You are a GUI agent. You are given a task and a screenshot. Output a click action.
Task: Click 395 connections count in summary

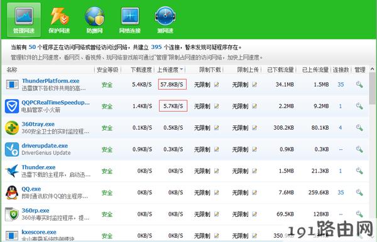(x=156, y=47)
